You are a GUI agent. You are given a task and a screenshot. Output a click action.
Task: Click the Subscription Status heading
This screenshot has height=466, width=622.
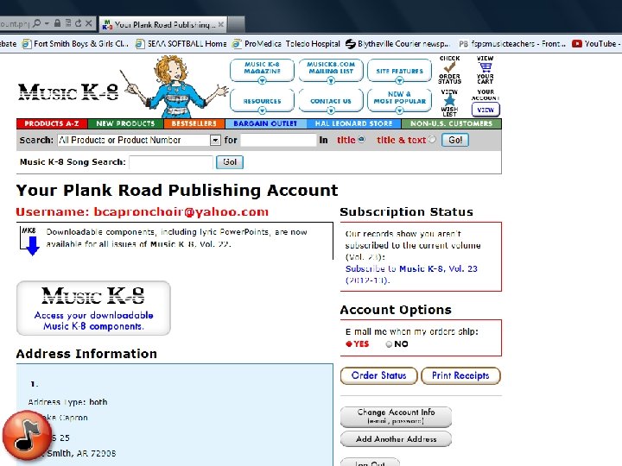click(x=407, y=212)
